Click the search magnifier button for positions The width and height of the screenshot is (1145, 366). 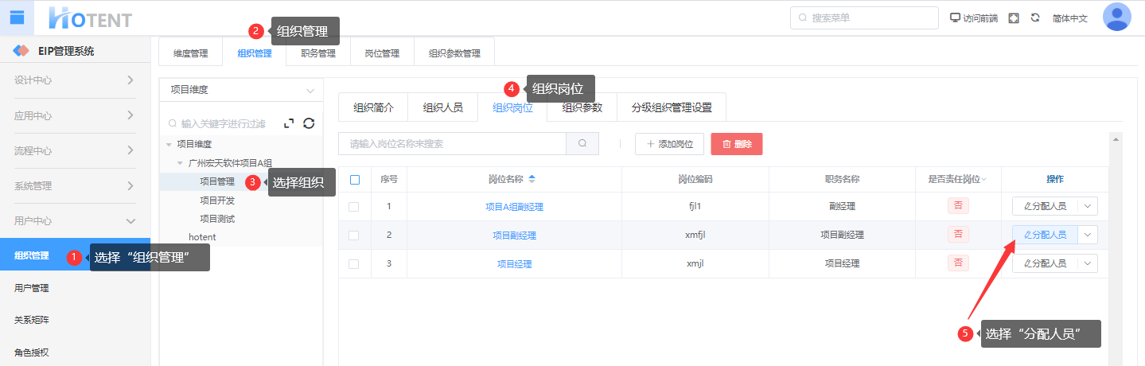tap(582, 144)
